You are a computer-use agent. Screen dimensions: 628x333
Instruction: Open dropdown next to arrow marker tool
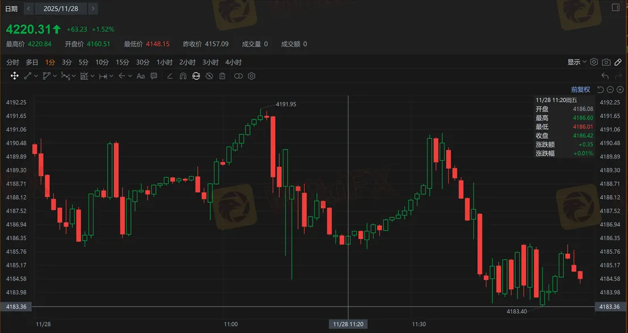pos(130,76)
